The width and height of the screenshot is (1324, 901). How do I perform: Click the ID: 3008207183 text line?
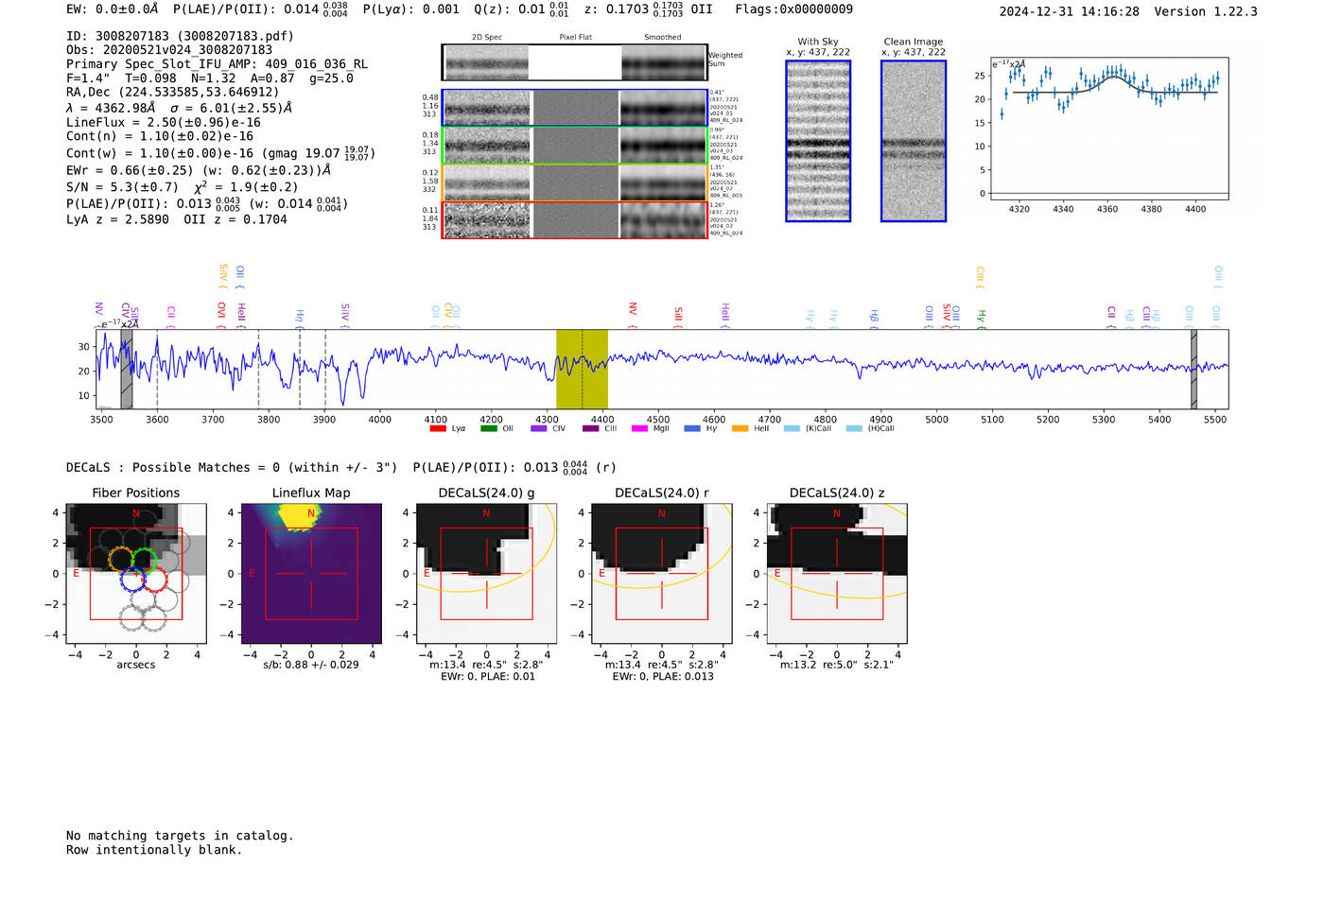[x=180, y=36]
